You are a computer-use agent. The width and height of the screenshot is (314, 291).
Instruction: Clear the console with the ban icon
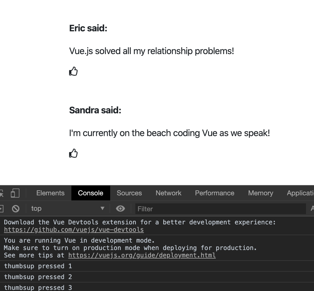tap(16, 209)
